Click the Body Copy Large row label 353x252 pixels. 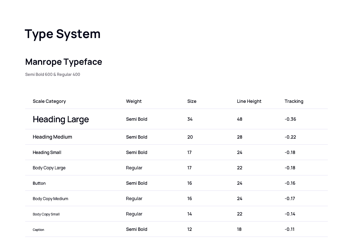coord(49,168)
